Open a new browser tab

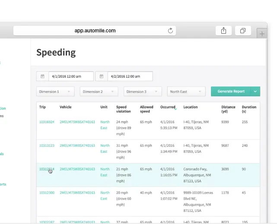[x=262, y=34]
